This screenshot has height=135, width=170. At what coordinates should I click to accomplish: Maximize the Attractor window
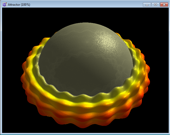[155, 5]
